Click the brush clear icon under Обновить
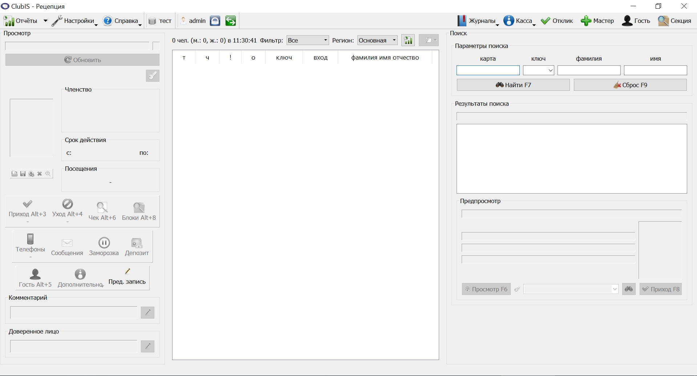Image resolution: width=697 pixels, height=376 pixels. coord(153,76)
